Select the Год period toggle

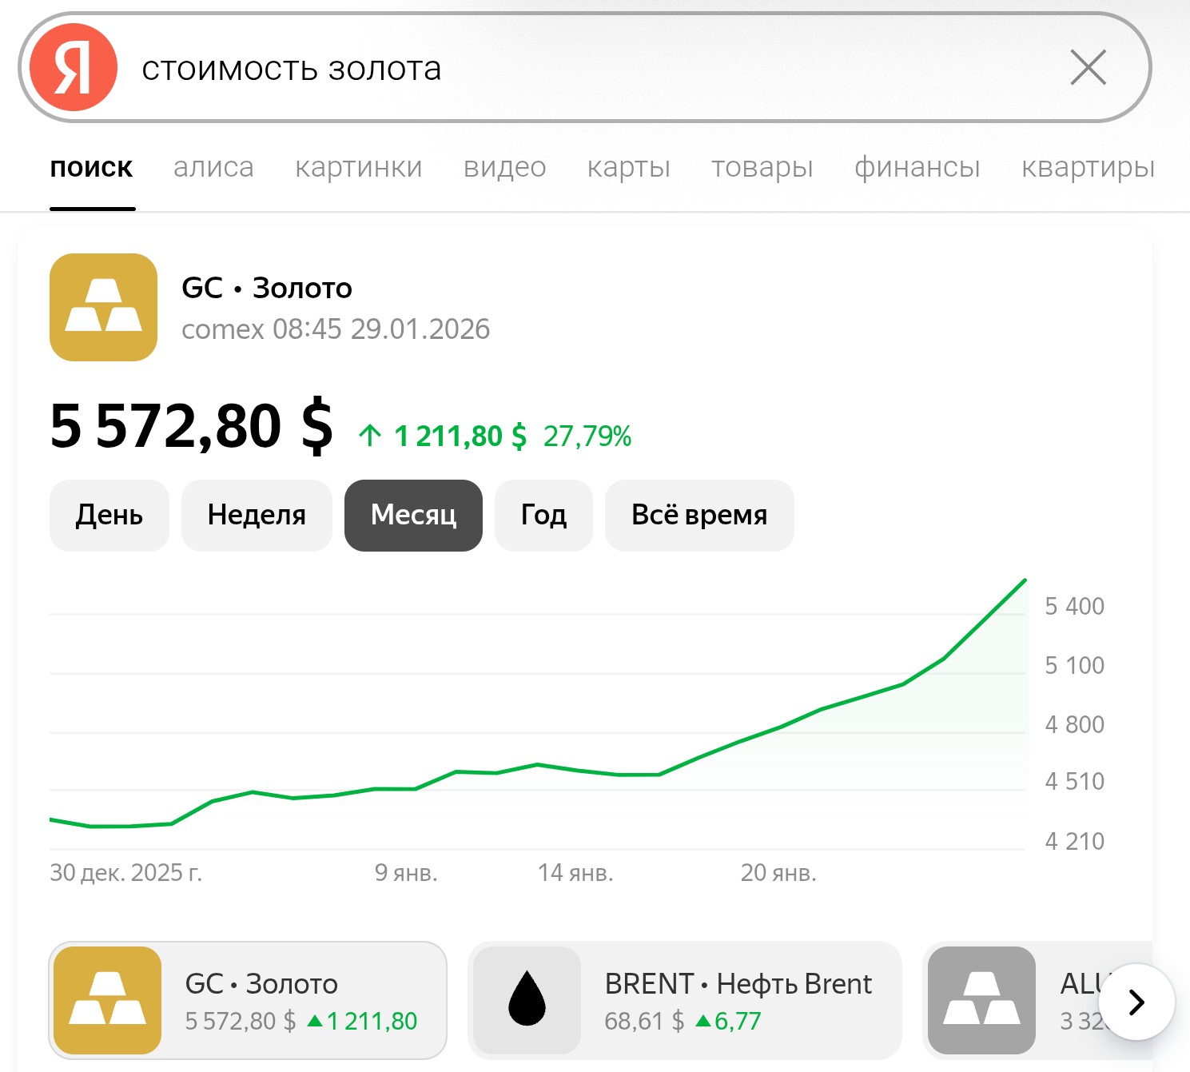[x=543, y=516]
